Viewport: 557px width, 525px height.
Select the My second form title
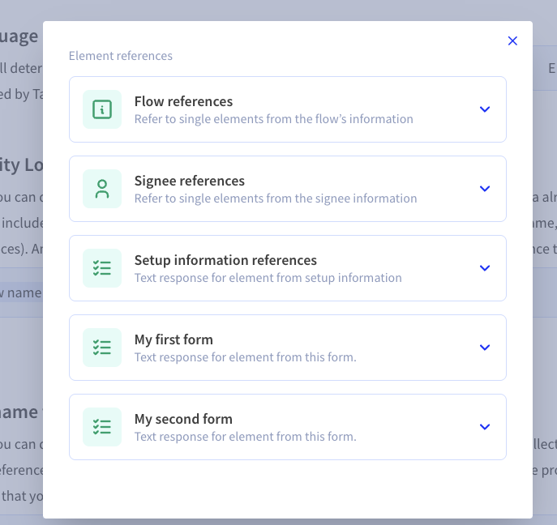(x=183, y=419)
